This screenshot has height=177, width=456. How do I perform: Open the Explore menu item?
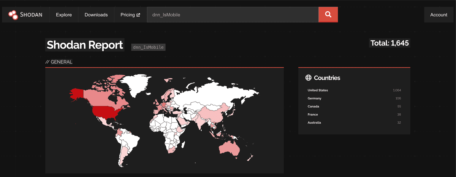(x=64, y=15)
